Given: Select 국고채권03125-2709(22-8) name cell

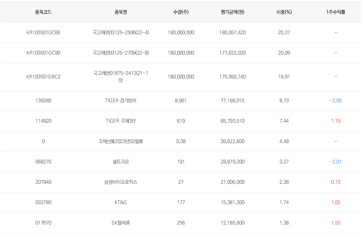Looking at the screenshot, I should tap(121, 53).
